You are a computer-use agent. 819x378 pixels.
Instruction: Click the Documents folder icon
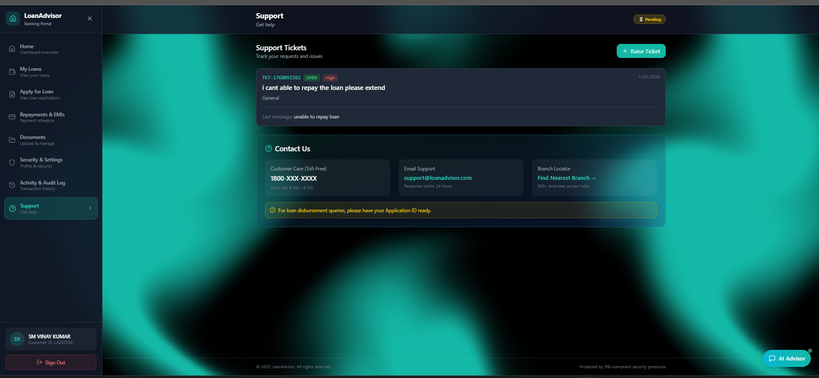[x=12, y=140]
